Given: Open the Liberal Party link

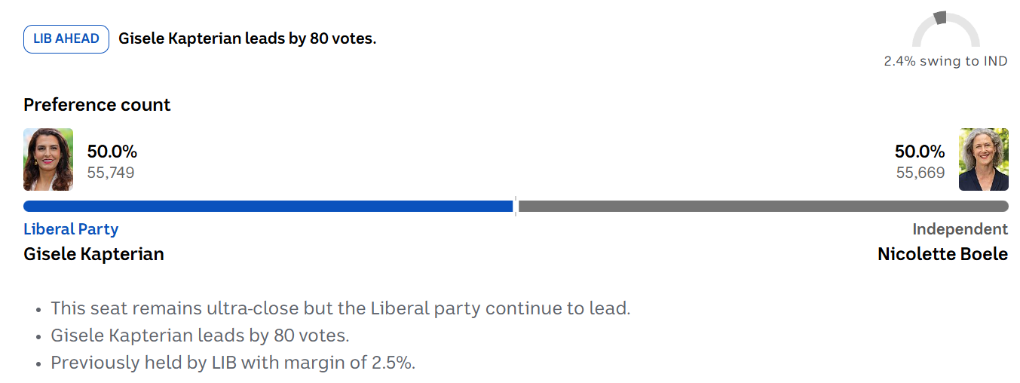Looking at the screenshot, I should tap(71, 229).
